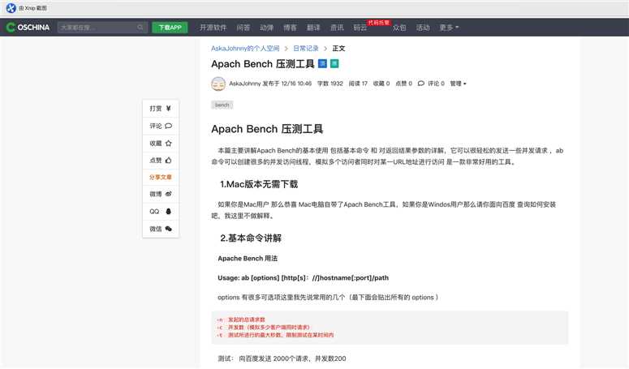This screenshot has height=369, width=629.
Task: Open the 翻译 nav item
Action: pos(313,28)
